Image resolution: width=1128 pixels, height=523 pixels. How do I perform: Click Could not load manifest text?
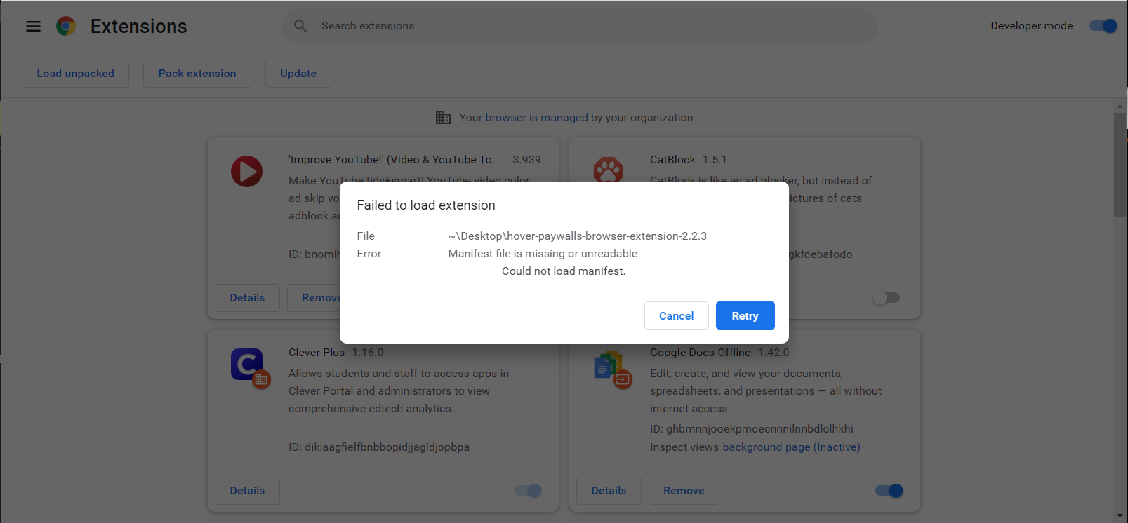pyautogui.click(x=564, y=271)
